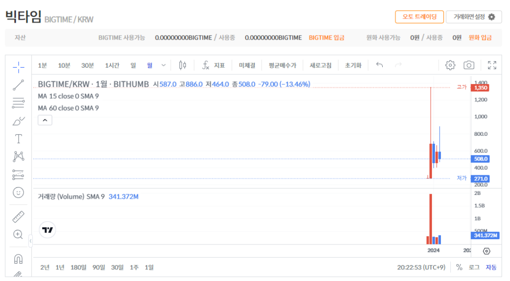
Task: Click the BIGTIME/KRW chart symbol title
Action: point(93,84)
